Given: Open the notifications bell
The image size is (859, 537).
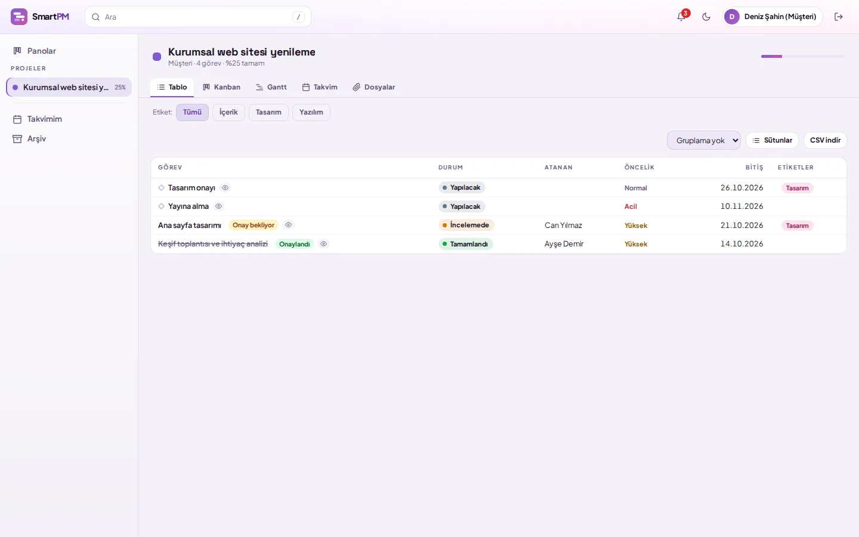Looking at the screenshot, I should (x=681, y=17).
